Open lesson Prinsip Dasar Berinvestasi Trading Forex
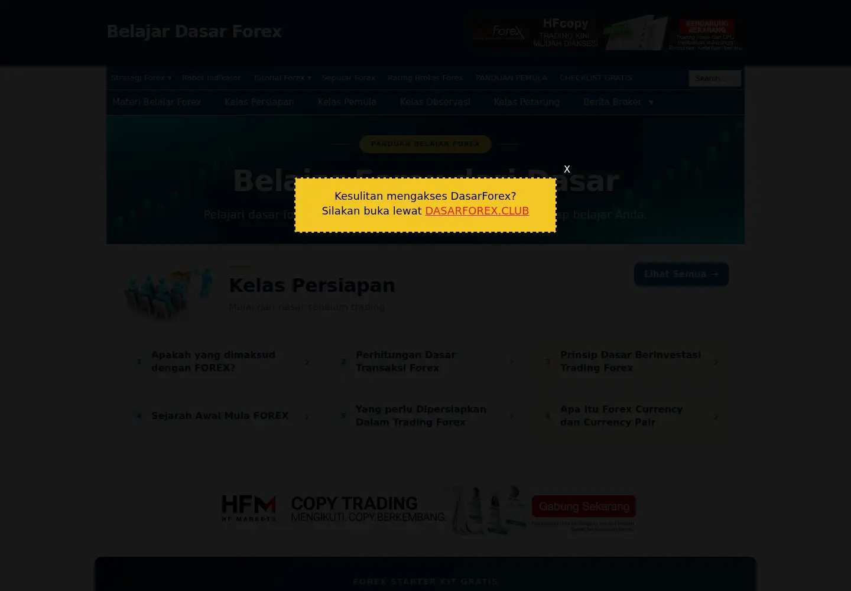 [x=630, y=362]
